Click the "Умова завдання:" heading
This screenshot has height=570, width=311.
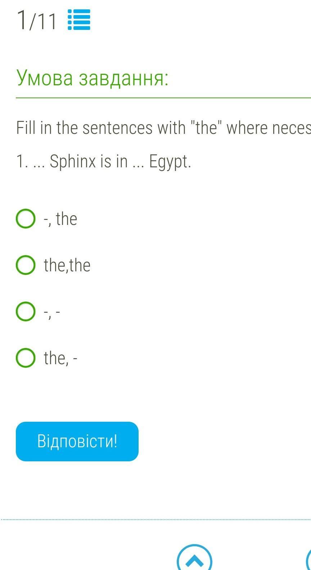pos(93,78)
